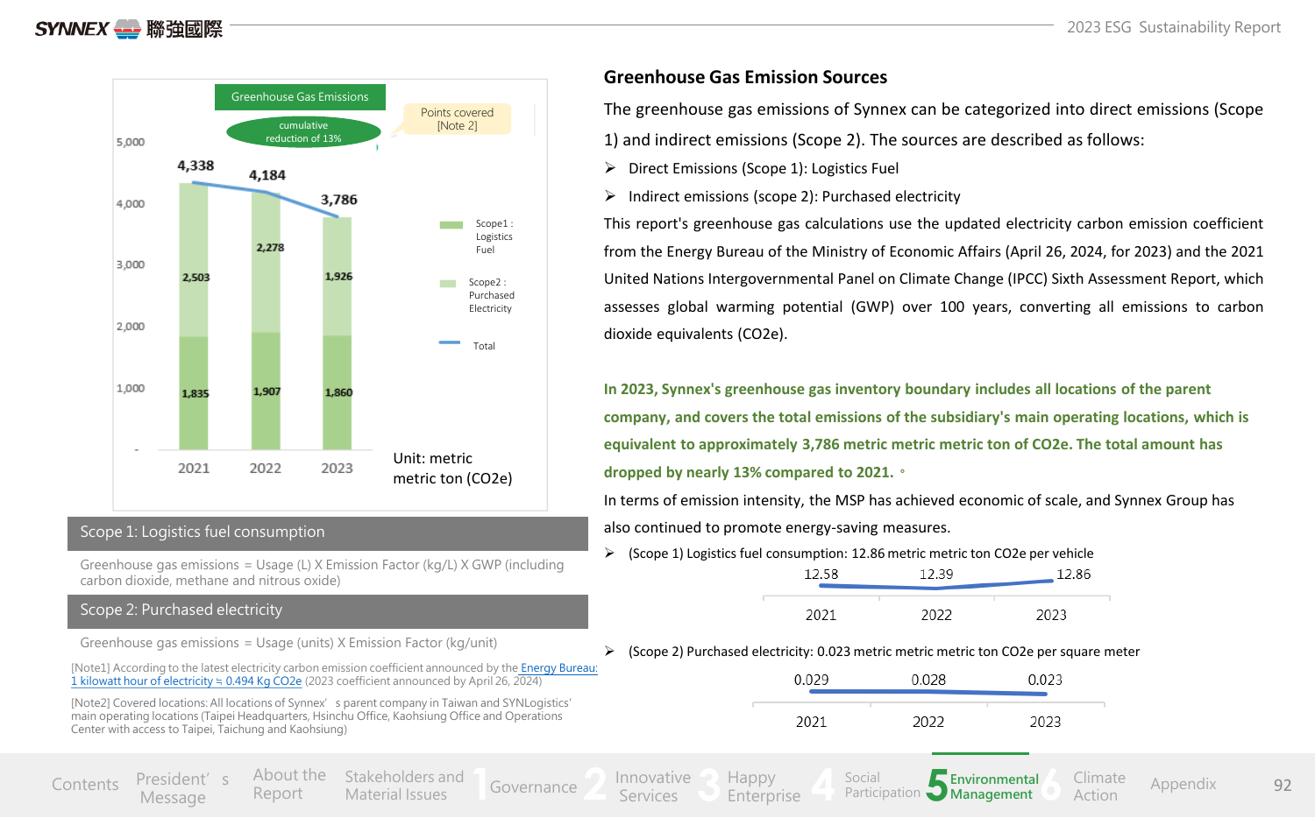Jump to chapter 6 Climate Action
Viewport: 1315px width, 818px height.
[1085, 786]
